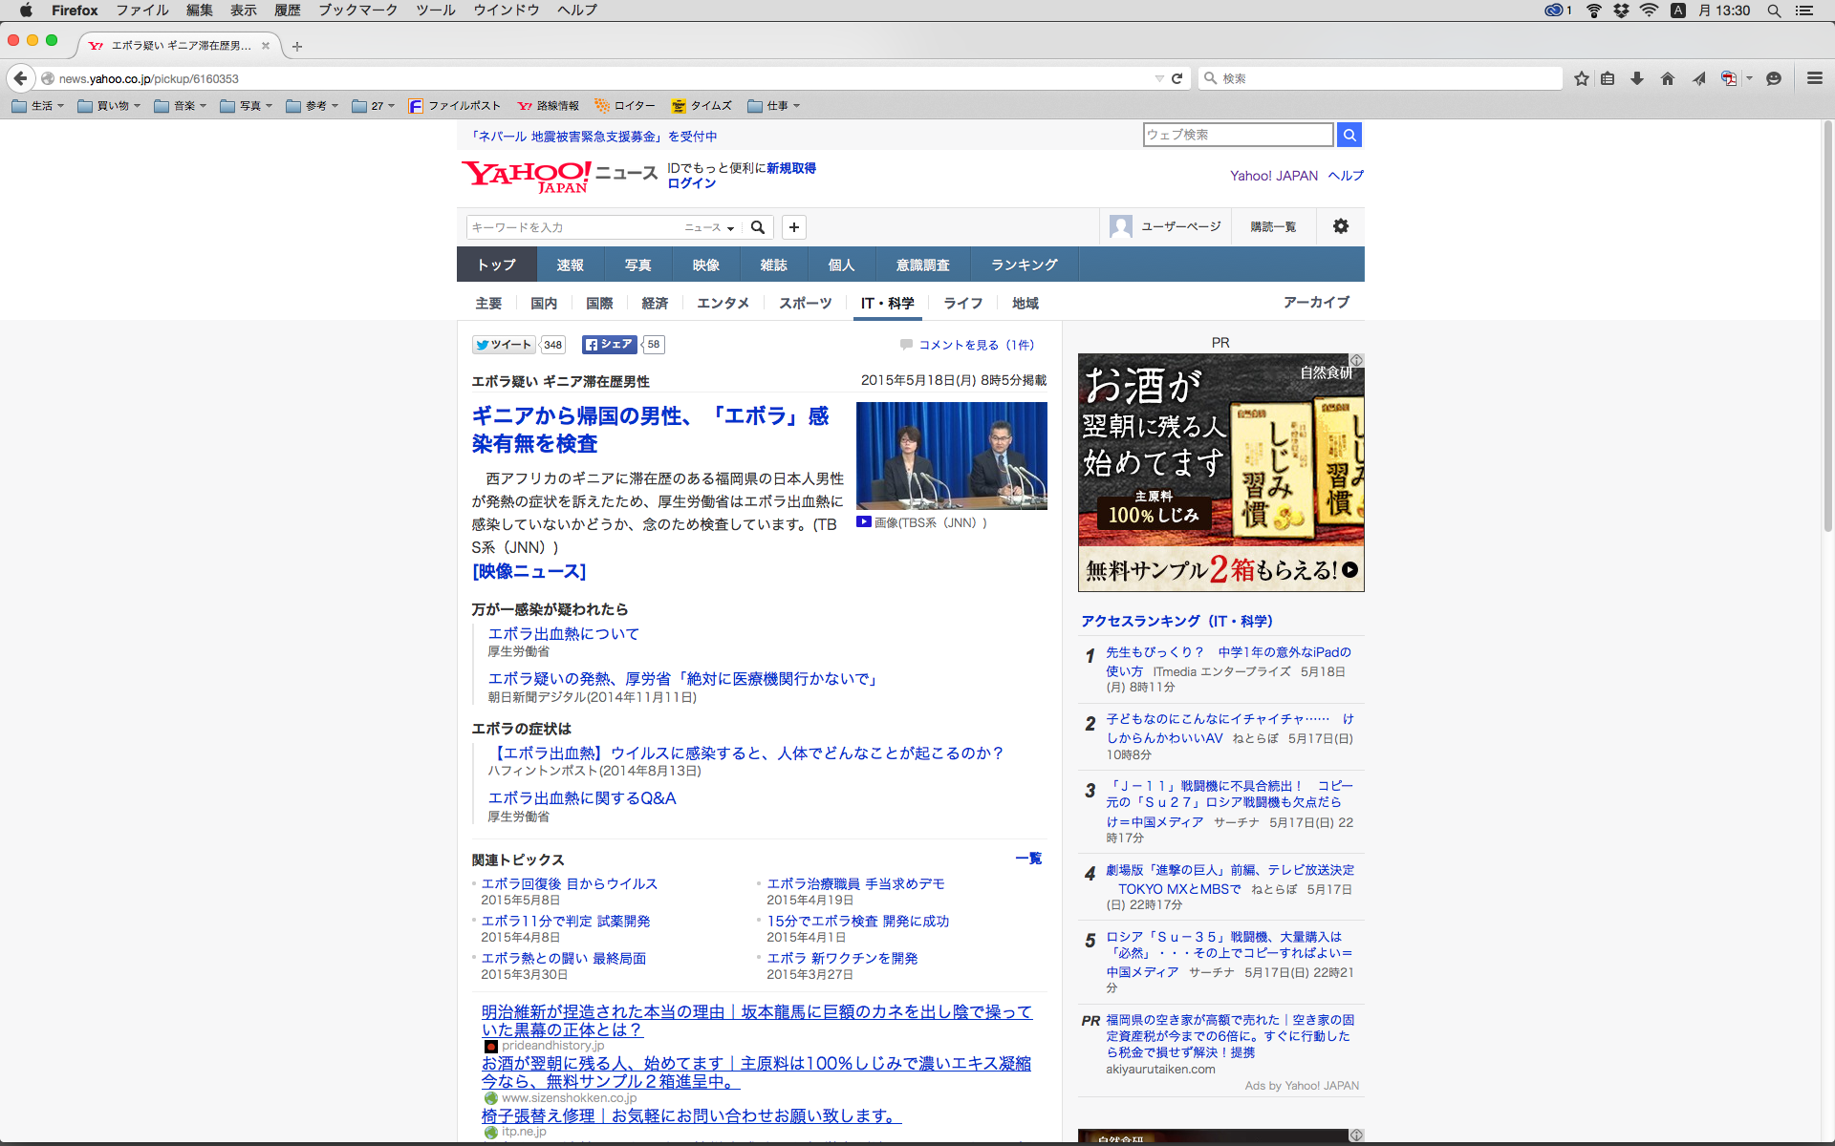Click the bookmark star icon
The width and height of the screenshot is (1835, 1146).
(1582, 78)
